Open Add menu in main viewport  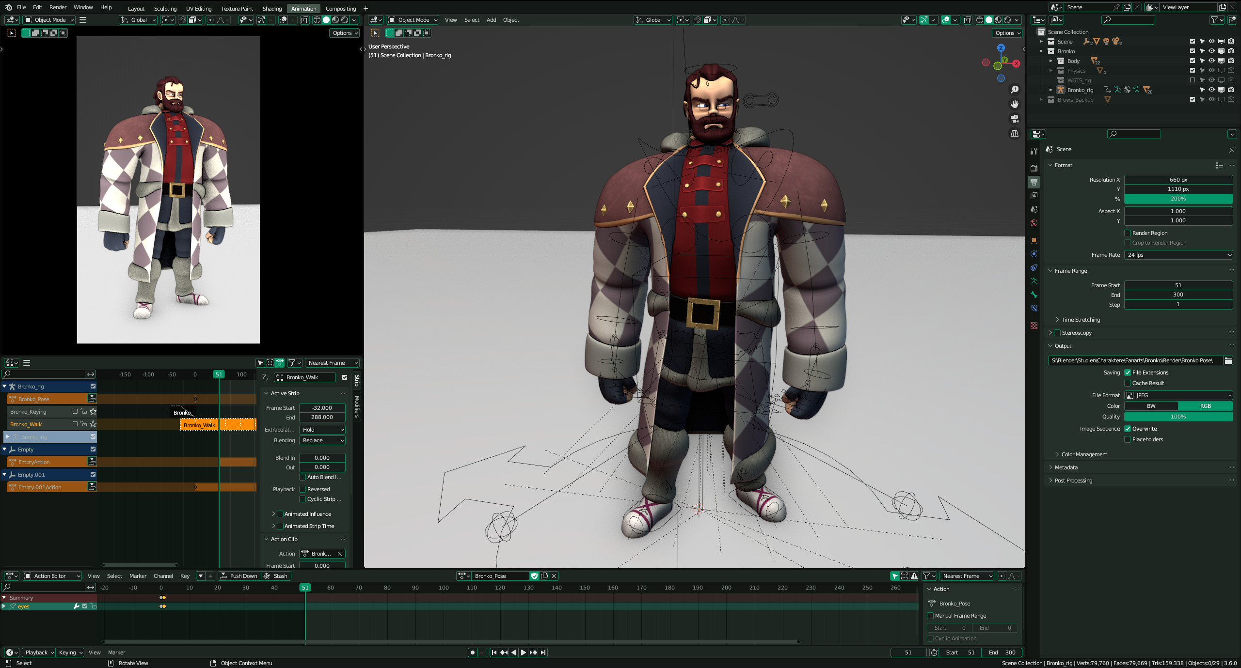click(491, 20)
